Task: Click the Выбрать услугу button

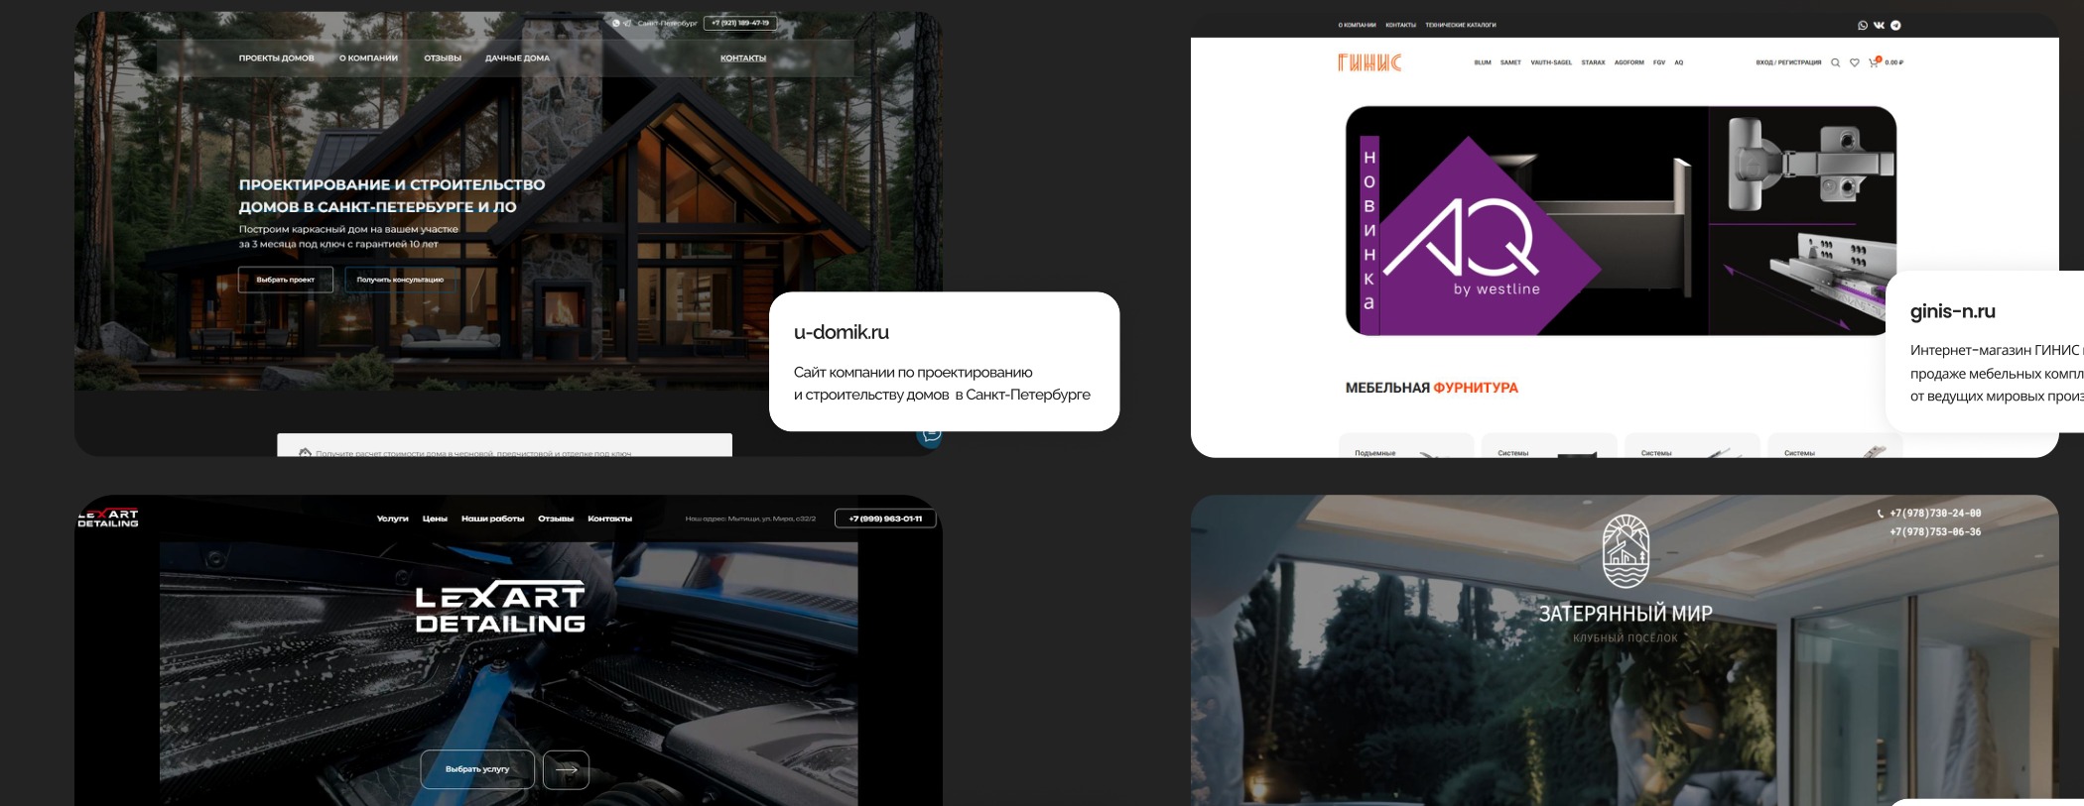Action: 477,769
